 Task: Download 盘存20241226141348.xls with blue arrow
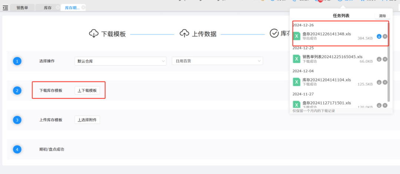379,36
